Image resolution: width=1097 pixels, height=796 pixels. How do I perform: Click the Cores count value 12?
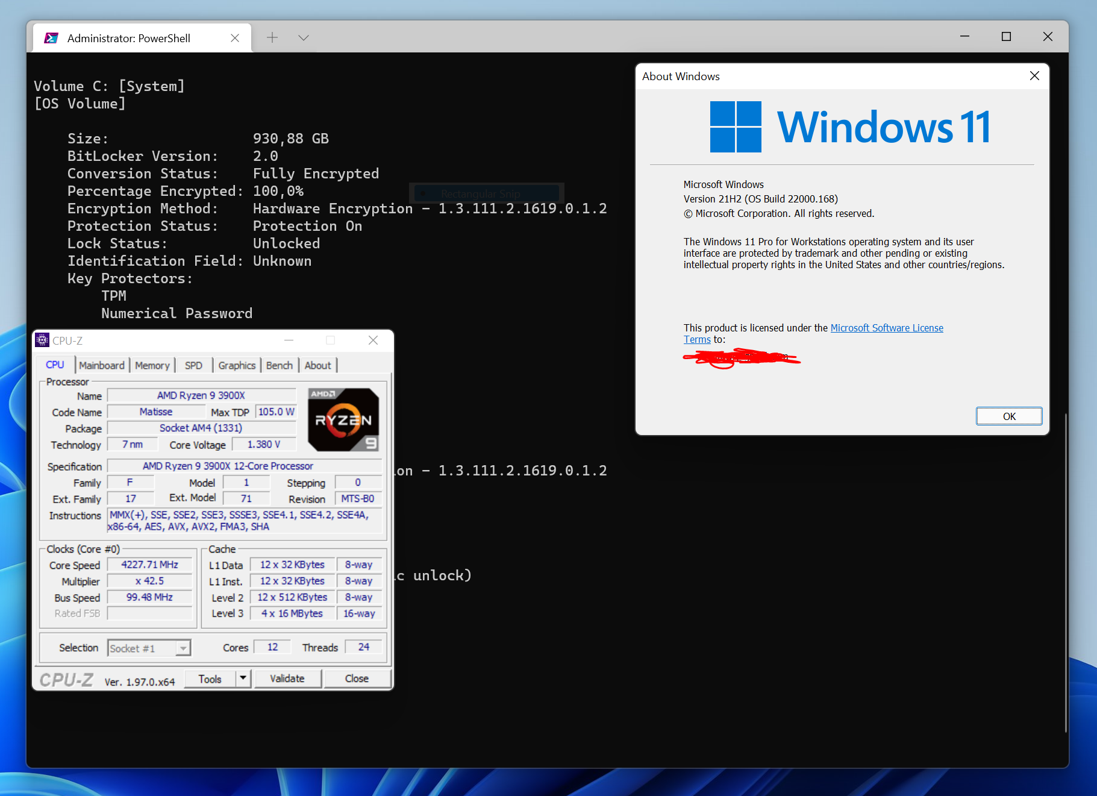click(272, 647)
